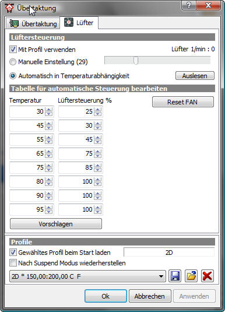The height and width of the screenshot is (312, 225).
Task: Click the Vorschlagen button
Action: [56, 224]
